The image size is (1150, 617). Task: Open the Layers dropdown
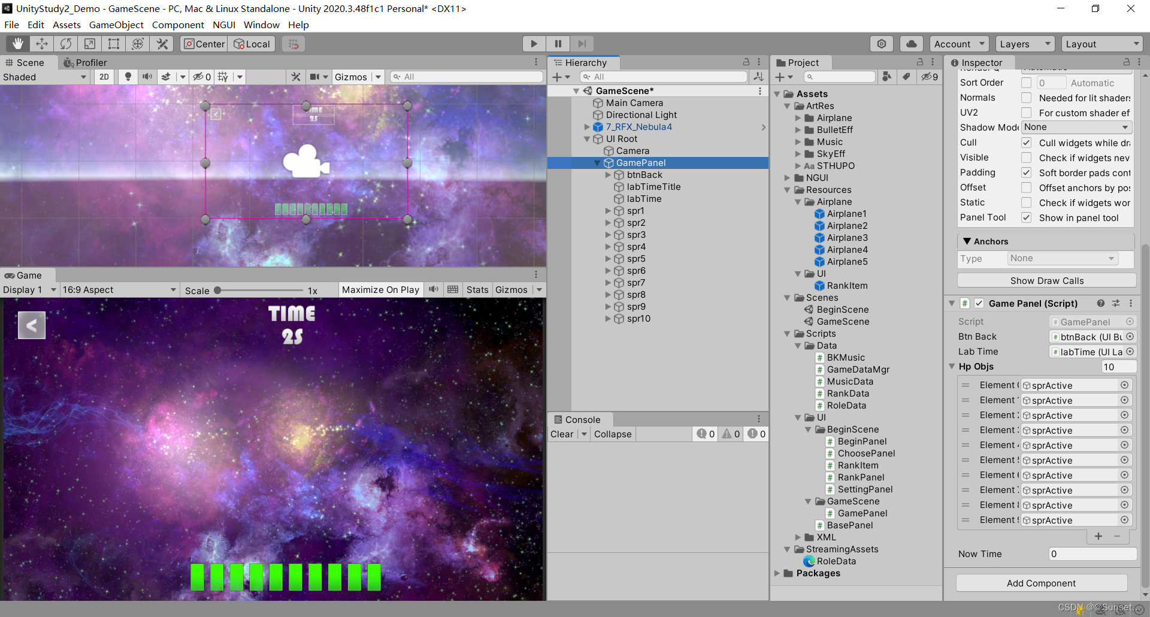click(1025, 44)
